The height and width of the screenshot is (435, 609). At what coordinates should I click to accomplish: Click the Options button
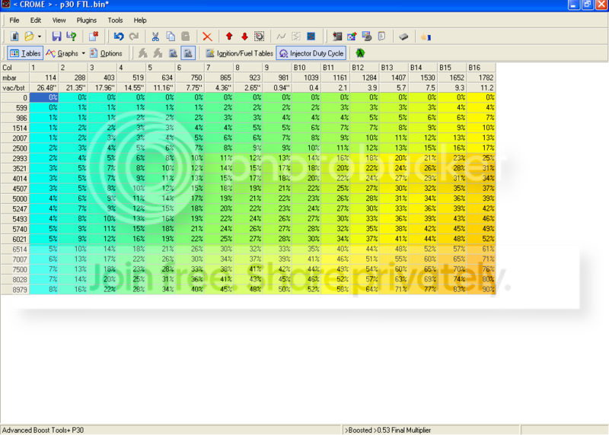(x=105, y=53)
